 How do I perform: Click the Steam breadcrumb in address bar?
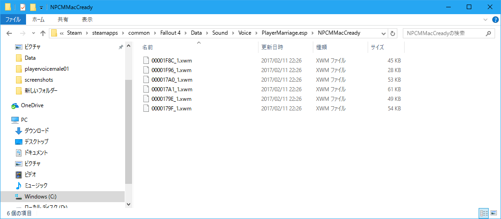point(74,33)
